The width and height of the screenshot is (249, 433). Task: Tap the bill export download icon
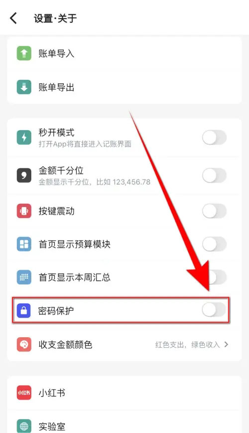click(24, 87)
